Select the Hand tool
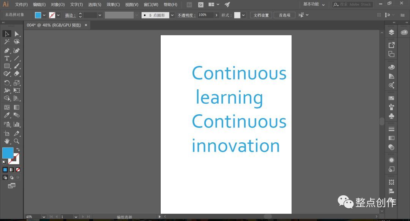The width and height of the screenshot is (410, 221). pos(7,141)
